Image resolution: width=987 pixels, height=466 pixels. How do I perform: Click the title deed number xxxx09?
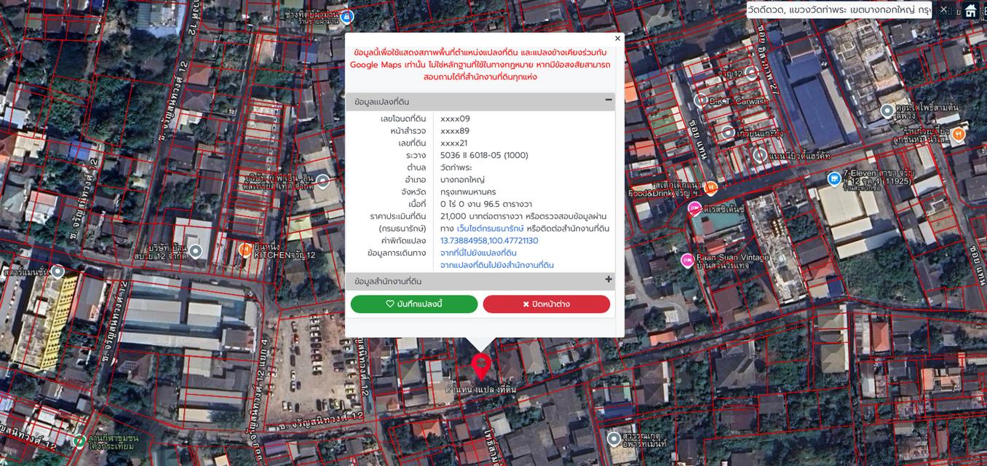coord(455,119)
